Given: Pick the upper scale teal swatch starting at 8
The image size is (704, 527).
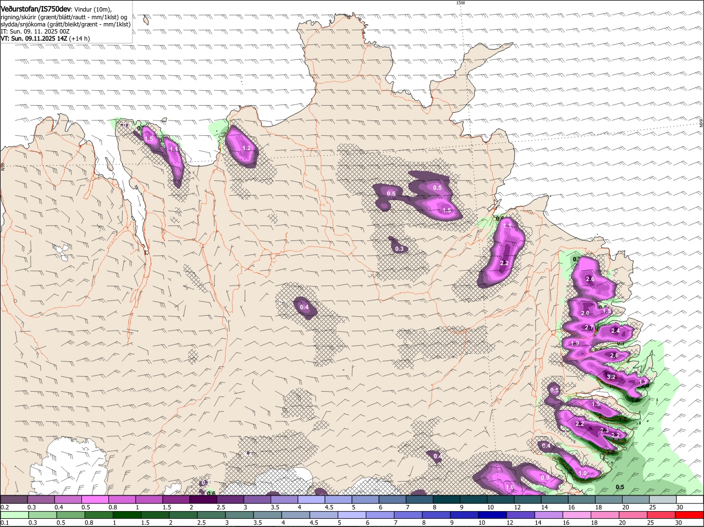Looking at the screenshot, I should (447, 499).
